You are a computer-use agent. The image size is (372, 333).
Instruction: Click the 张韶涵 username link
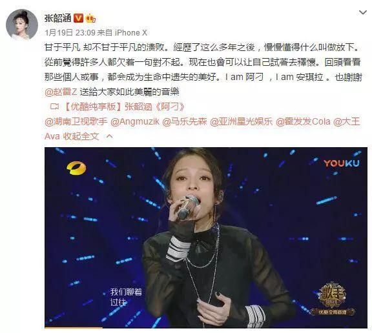point(58,18)
